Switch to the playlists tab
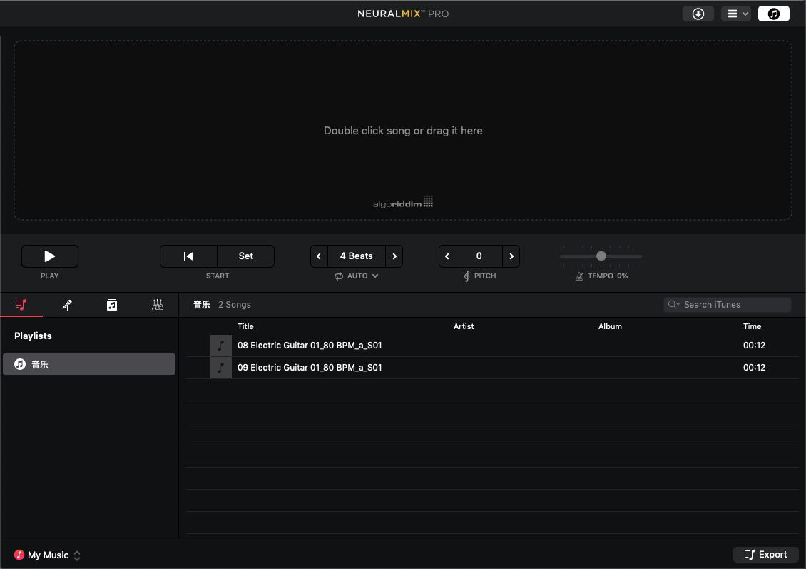This screenshot has width=806, height=569. [21, 305]
